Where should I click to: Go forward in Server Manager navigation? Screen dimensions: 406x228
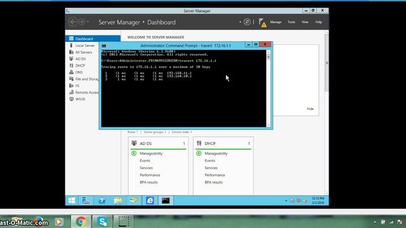[x=82, y=22]
